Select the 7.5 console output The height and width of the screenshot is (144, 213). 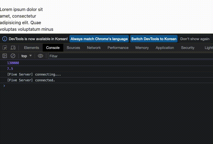coord(10,69)
